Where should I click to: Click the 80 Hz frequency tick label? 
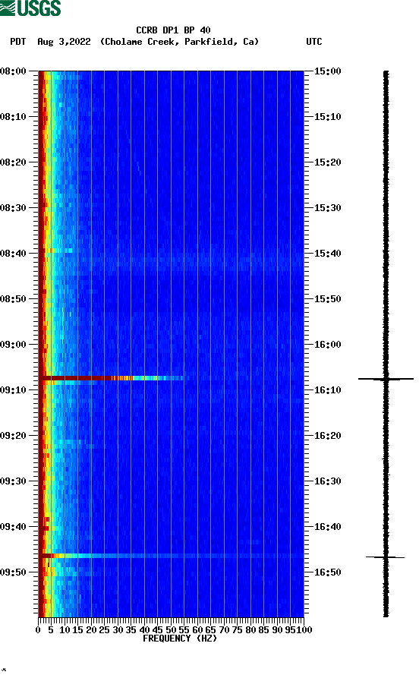[x=250, y=630]
